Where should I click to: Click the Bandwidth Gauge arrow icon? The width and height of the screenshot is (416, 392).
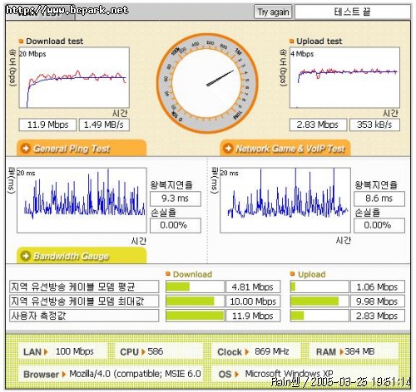[26, 256]
